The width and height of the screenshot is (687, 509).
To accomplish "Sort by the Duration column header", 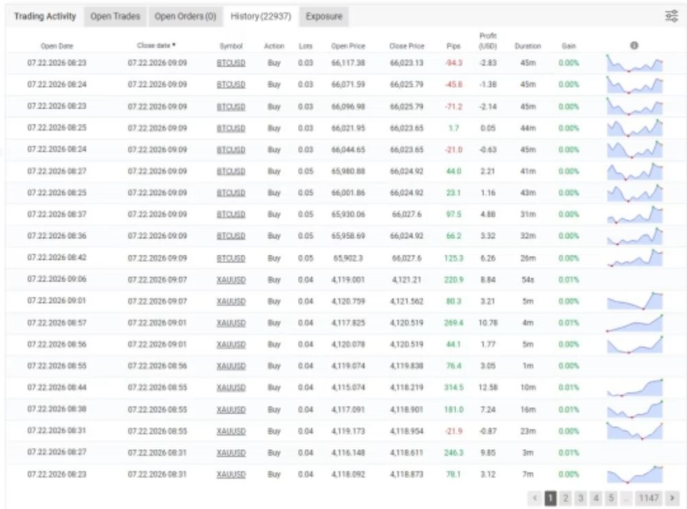I will pos(528,46).
